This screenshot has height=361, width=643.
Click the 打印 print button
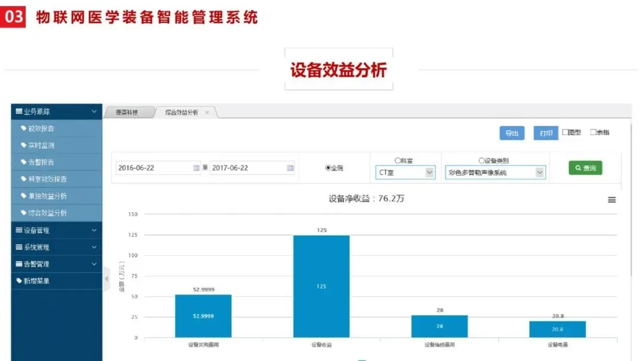click(x=546, y=133)
